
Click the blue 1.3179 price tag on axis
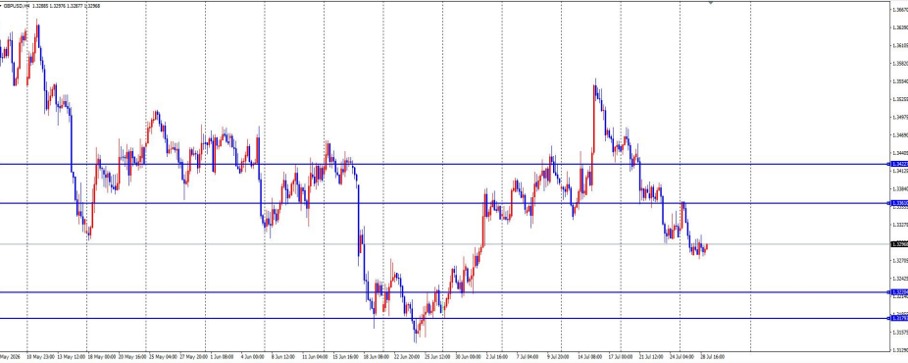click(x=899, y=319)
